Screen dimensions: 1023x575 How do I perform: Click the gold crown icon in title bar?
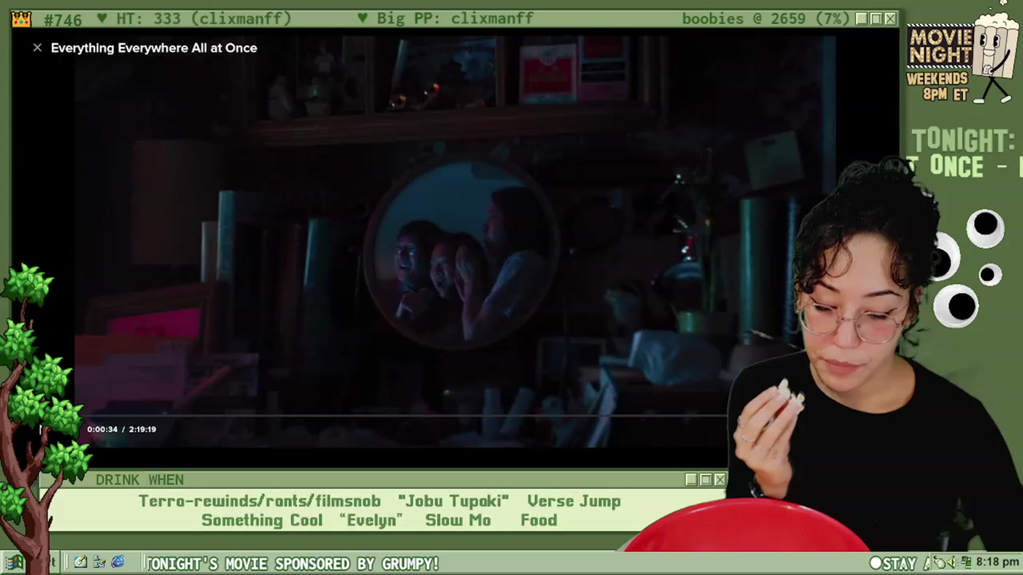point(21,20)
